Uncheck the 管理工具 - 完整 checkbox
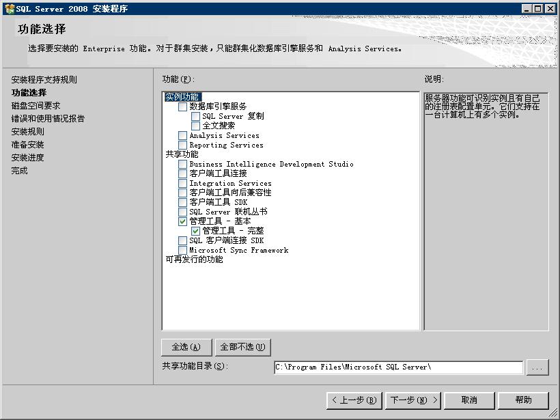The height and width of the screenshot is (420, 560). pos(195,231)
